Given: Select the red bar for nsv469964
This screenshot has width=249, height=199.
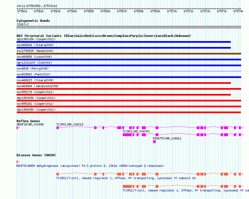Looking at the screenshot, I should point(129,89).
